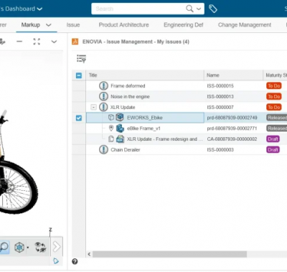This screenshot has height=272, width=287.
Task: Uncheck the EWORKS_Ebike row checkbox
Action: tap(79, 118)
